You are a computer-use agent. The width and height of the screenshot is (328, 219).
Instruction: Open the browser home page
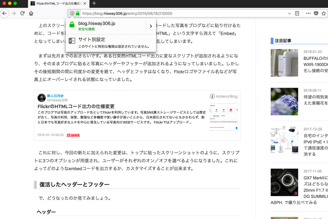(31, 13)
